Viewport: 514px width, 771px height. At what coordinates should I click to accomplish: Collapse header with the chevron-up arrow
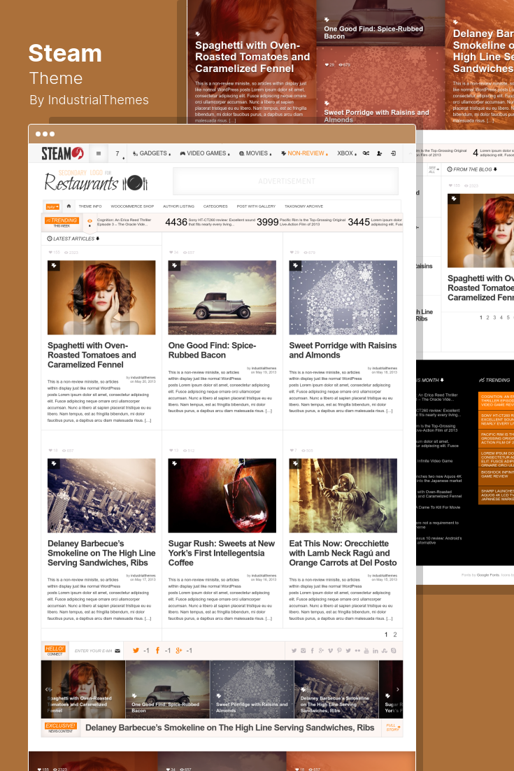tap(411, 153)
